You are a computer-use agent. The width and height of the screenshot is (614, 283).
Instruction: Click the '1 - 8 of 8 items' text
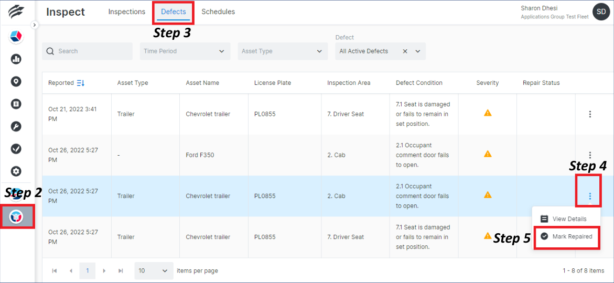pyautogui.click(x=584, y=270)
